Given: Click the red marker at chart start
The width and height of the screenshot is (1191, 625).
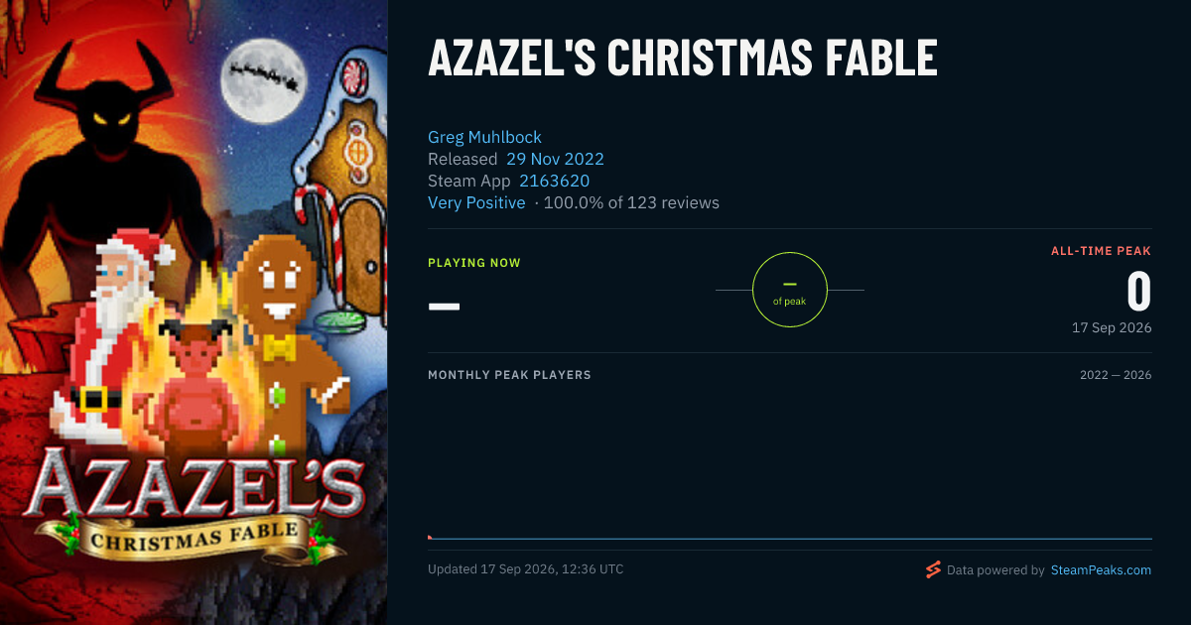Looking at the screenshot, I should tap(430, 537).
